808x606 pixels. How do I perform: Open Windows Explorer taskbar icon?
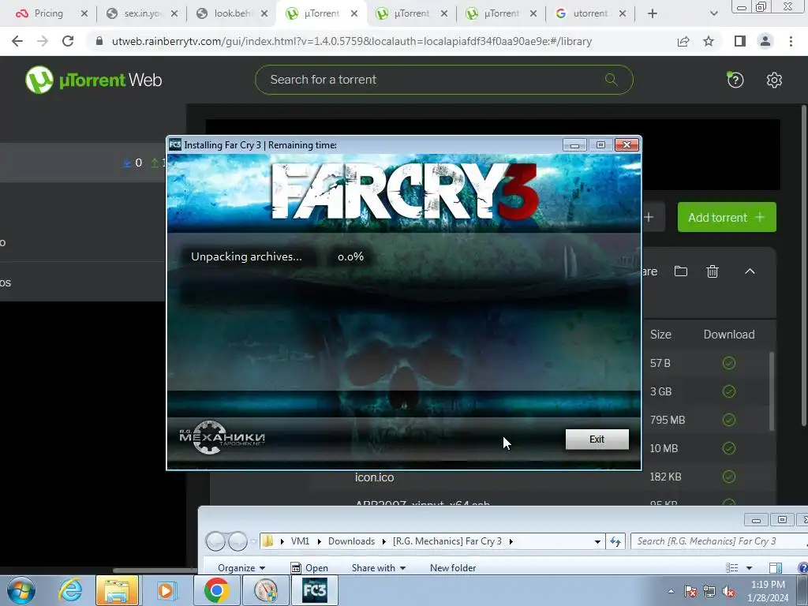coord(117,590)
